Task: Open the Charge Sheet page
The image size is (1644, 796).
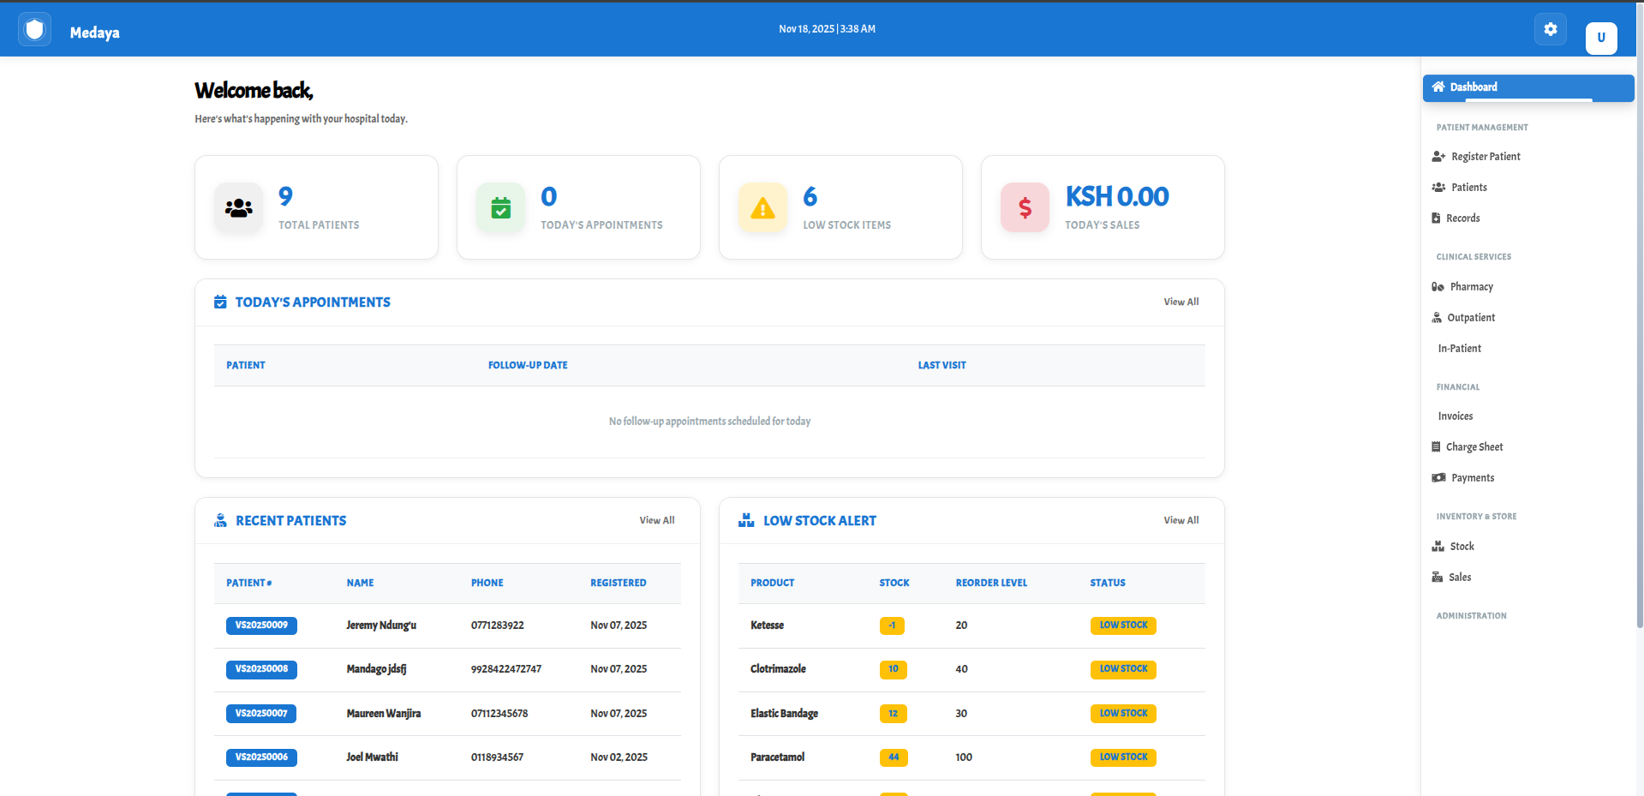Action: pos(1474,447)
